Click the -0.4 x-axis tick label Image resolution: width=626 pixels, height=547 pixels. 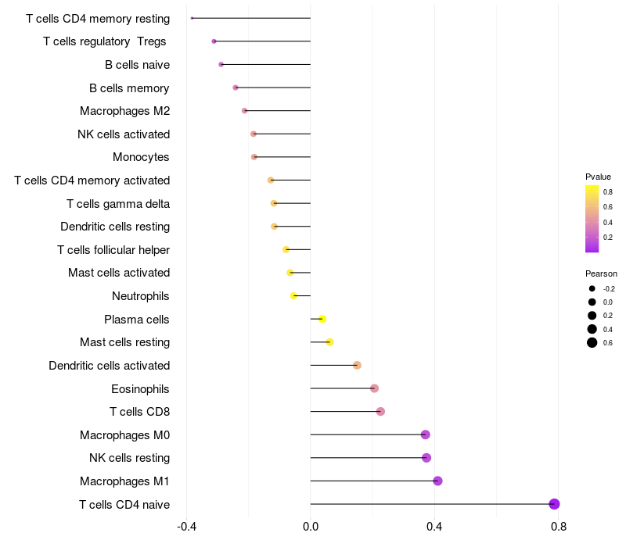tap(186, 527)
